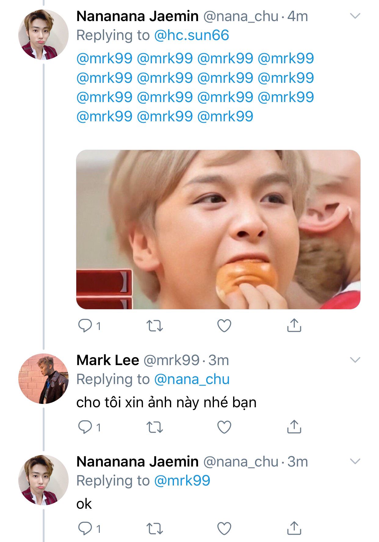Retweet Jaemin's "ok" reply

tap(155, 529)
